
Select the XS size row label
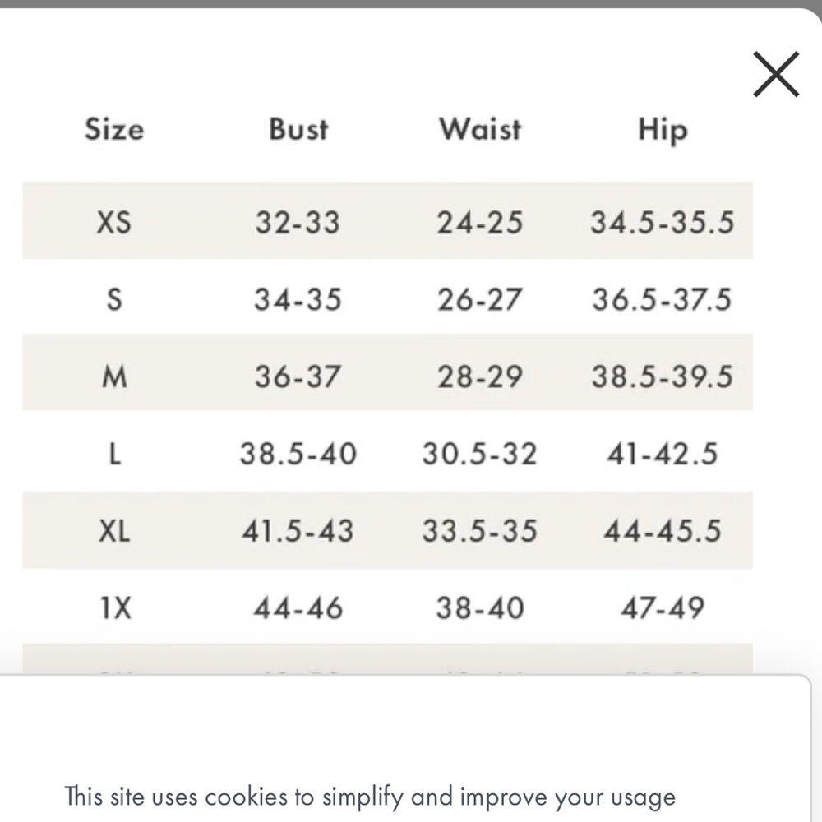pyautogui.click(x=114, y=222)
